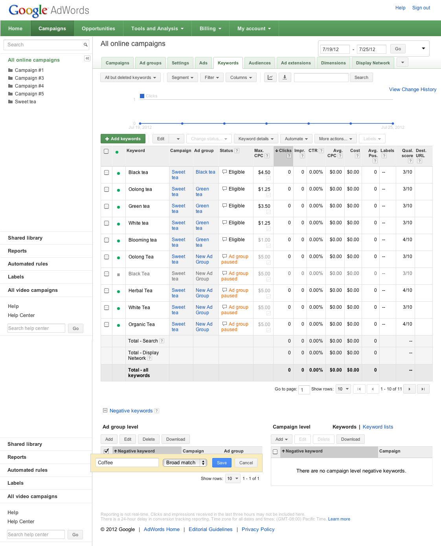Open Broad match type select
The height and width of the screenshot is (546, 441).
click(x=185, y=463)
